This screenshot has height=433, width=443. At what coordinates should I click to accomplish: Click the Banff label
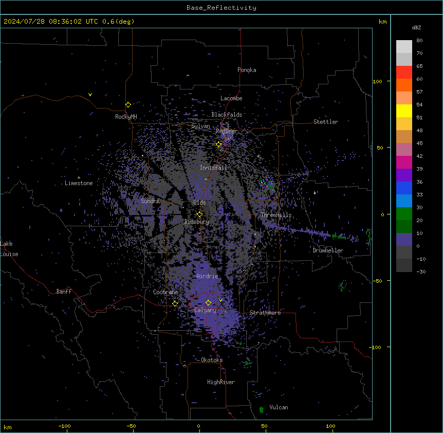[x=64, y=292]
